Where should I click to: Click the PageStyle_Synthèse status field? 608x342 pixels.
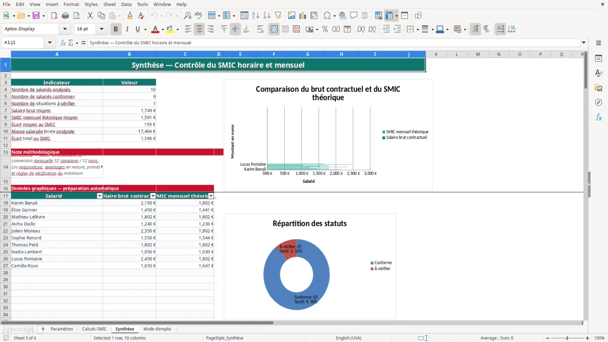pos(224,338)
